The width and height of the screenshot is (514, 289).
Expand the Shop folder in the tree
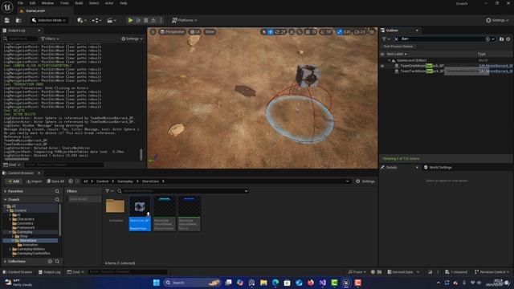tap(13, 236)
